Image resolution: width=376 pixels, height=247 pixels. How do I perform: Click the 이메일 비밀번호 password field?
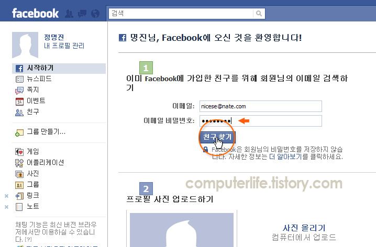click(261, 121)
